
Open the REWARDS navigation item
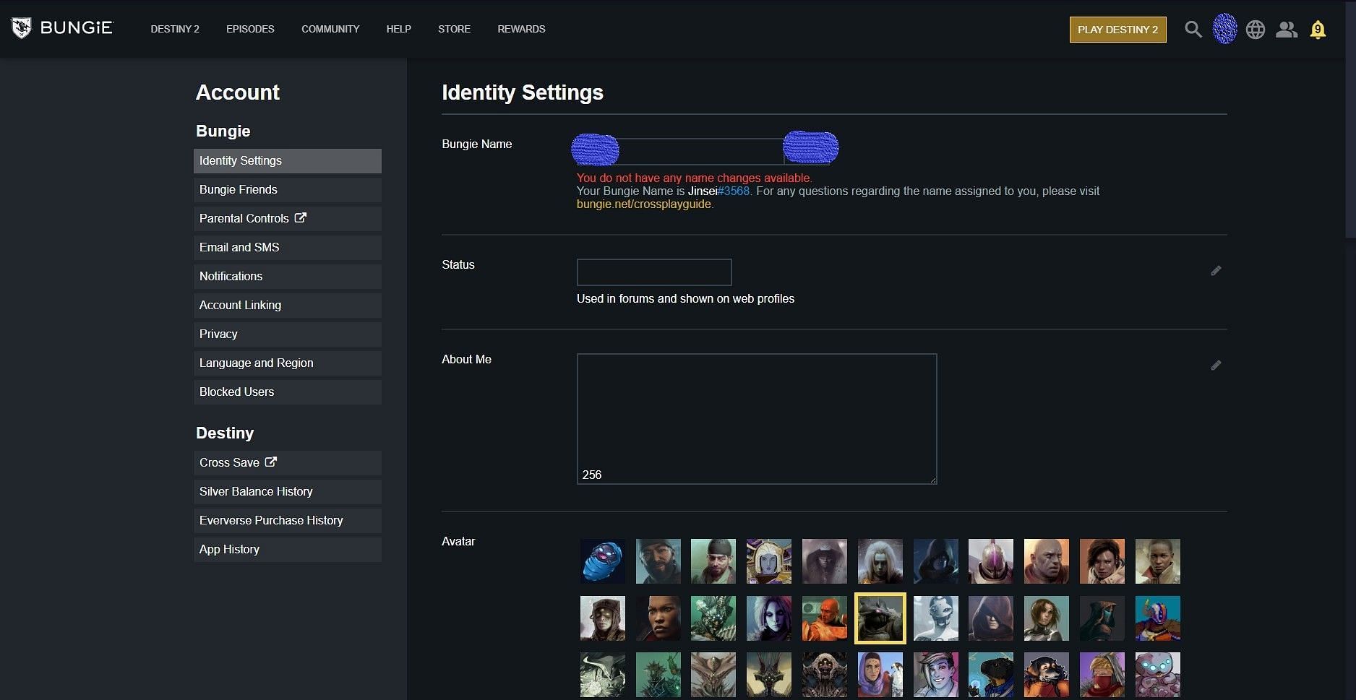(x=521, y=29)
